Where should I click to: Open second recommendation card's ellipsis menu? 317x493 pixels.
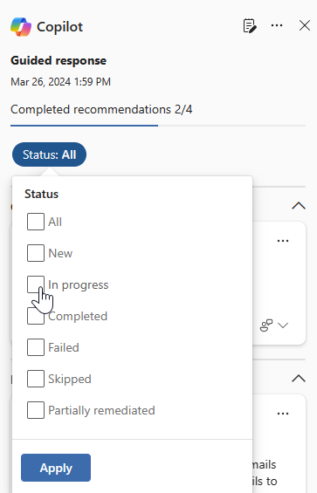(283, 414)
